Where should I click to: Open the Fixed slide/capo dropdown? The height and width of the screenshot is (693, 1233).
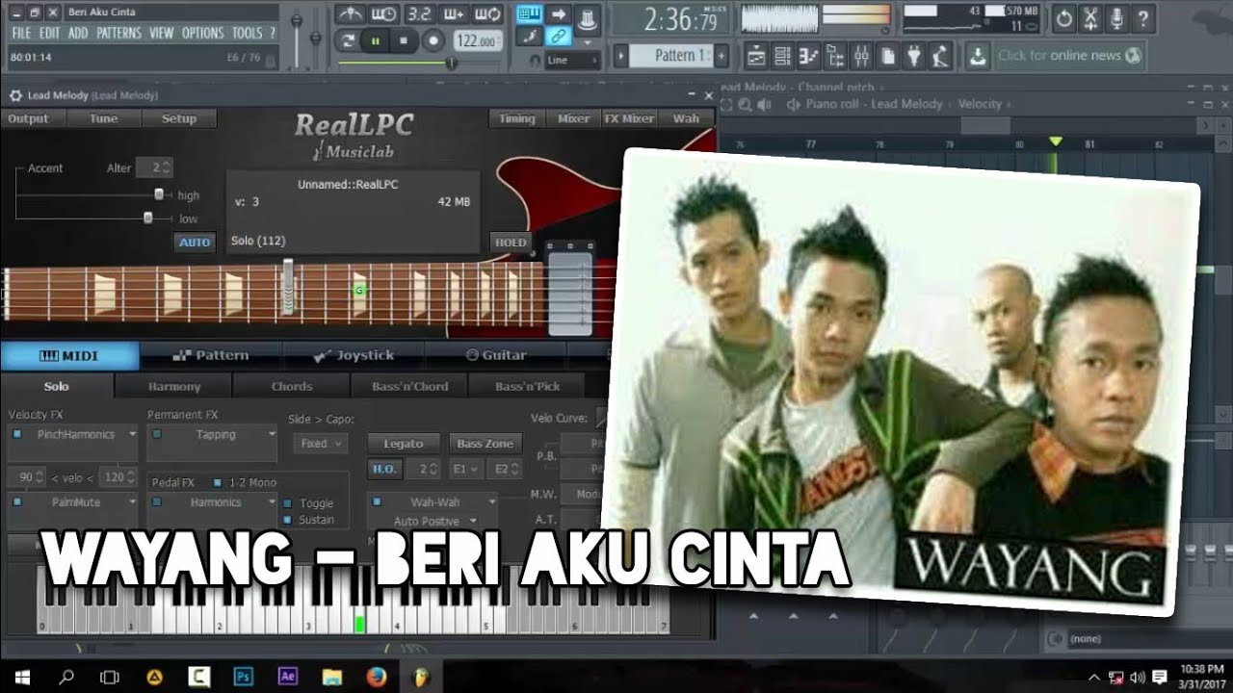321,444
